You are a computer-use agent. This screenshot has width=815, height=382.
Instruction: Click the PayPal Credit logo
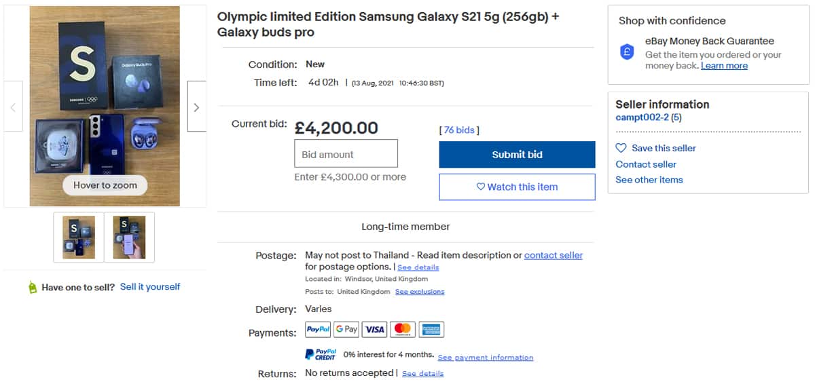[x=321, y=354]
